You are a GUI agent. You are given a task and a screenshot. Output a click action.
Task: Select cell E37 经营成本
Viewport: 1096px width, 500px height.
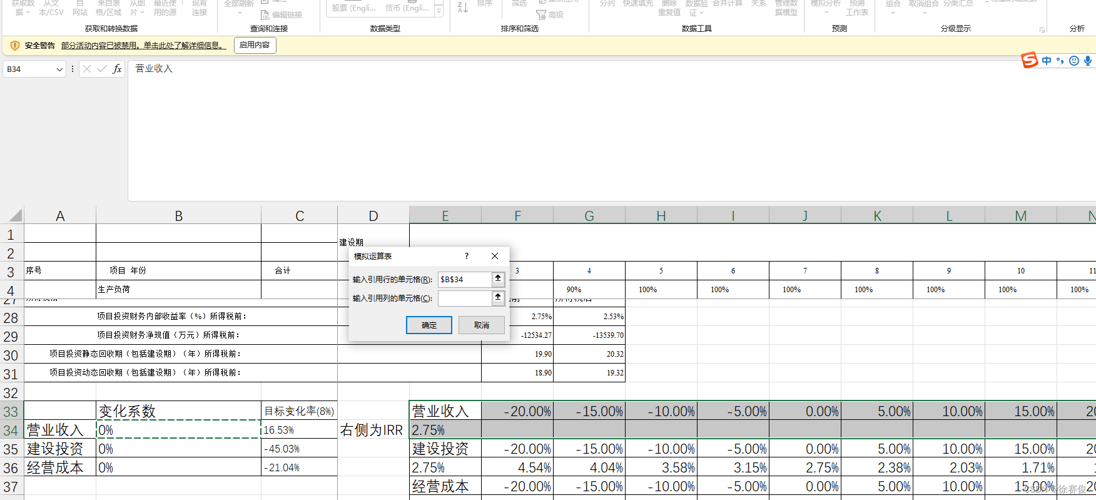click(x=445, y=486)
